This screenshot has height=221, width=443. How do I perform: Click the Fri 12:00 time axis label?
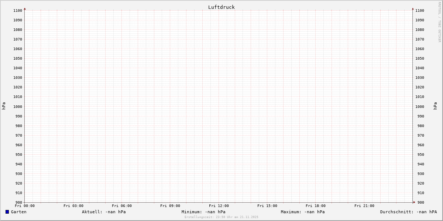coord(219,206)
